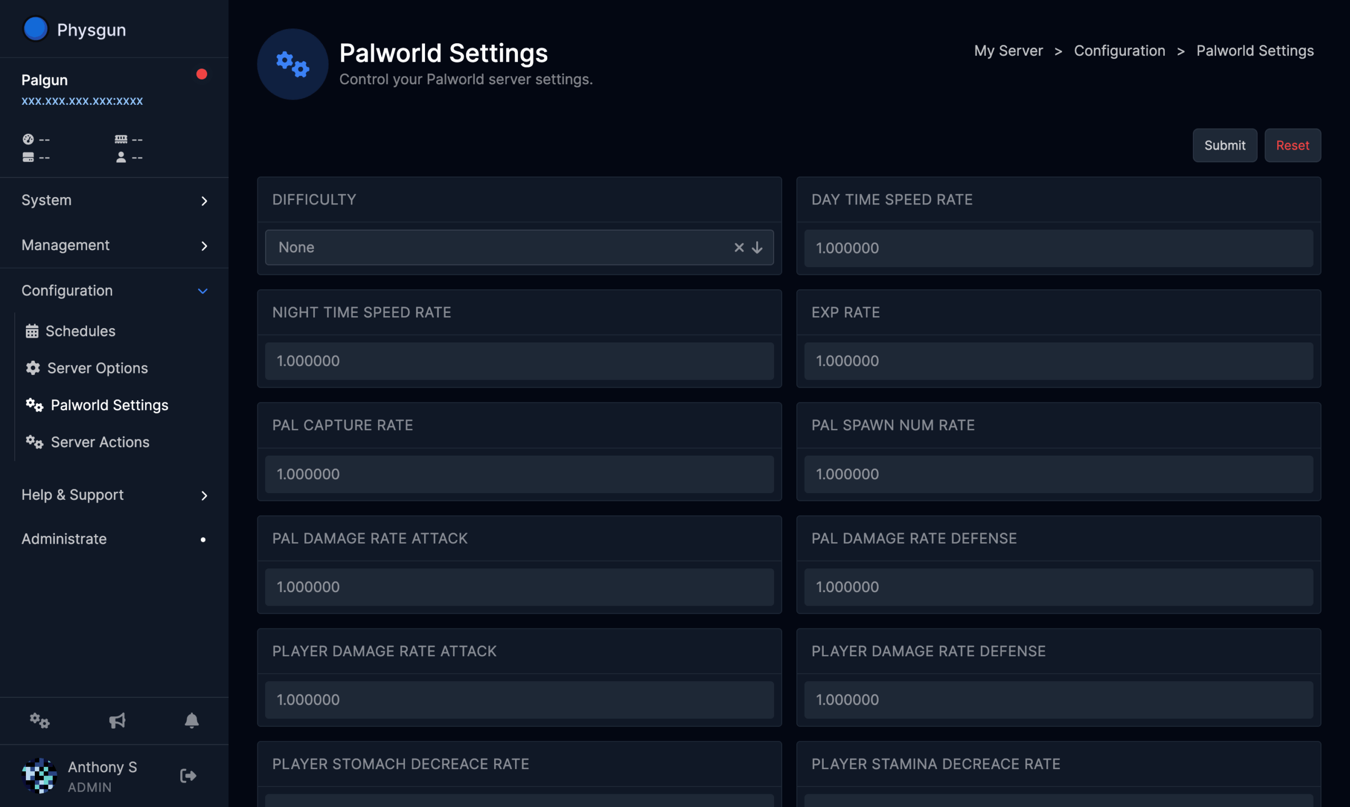Open Server Options in the sidebar
This screenshot has width=1350, height=807.
click(98, 368)
